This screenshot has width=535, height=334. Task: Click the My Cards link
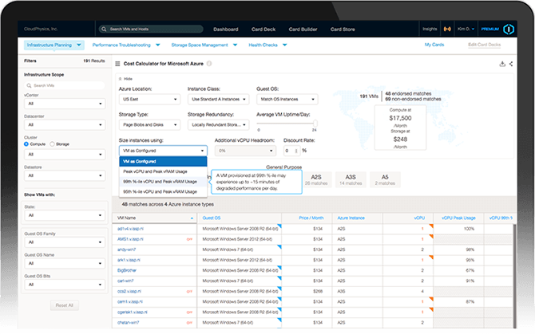(434, 45)
